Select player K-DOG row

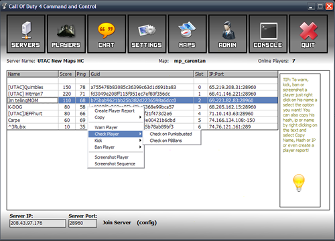[x=143, y=107]
